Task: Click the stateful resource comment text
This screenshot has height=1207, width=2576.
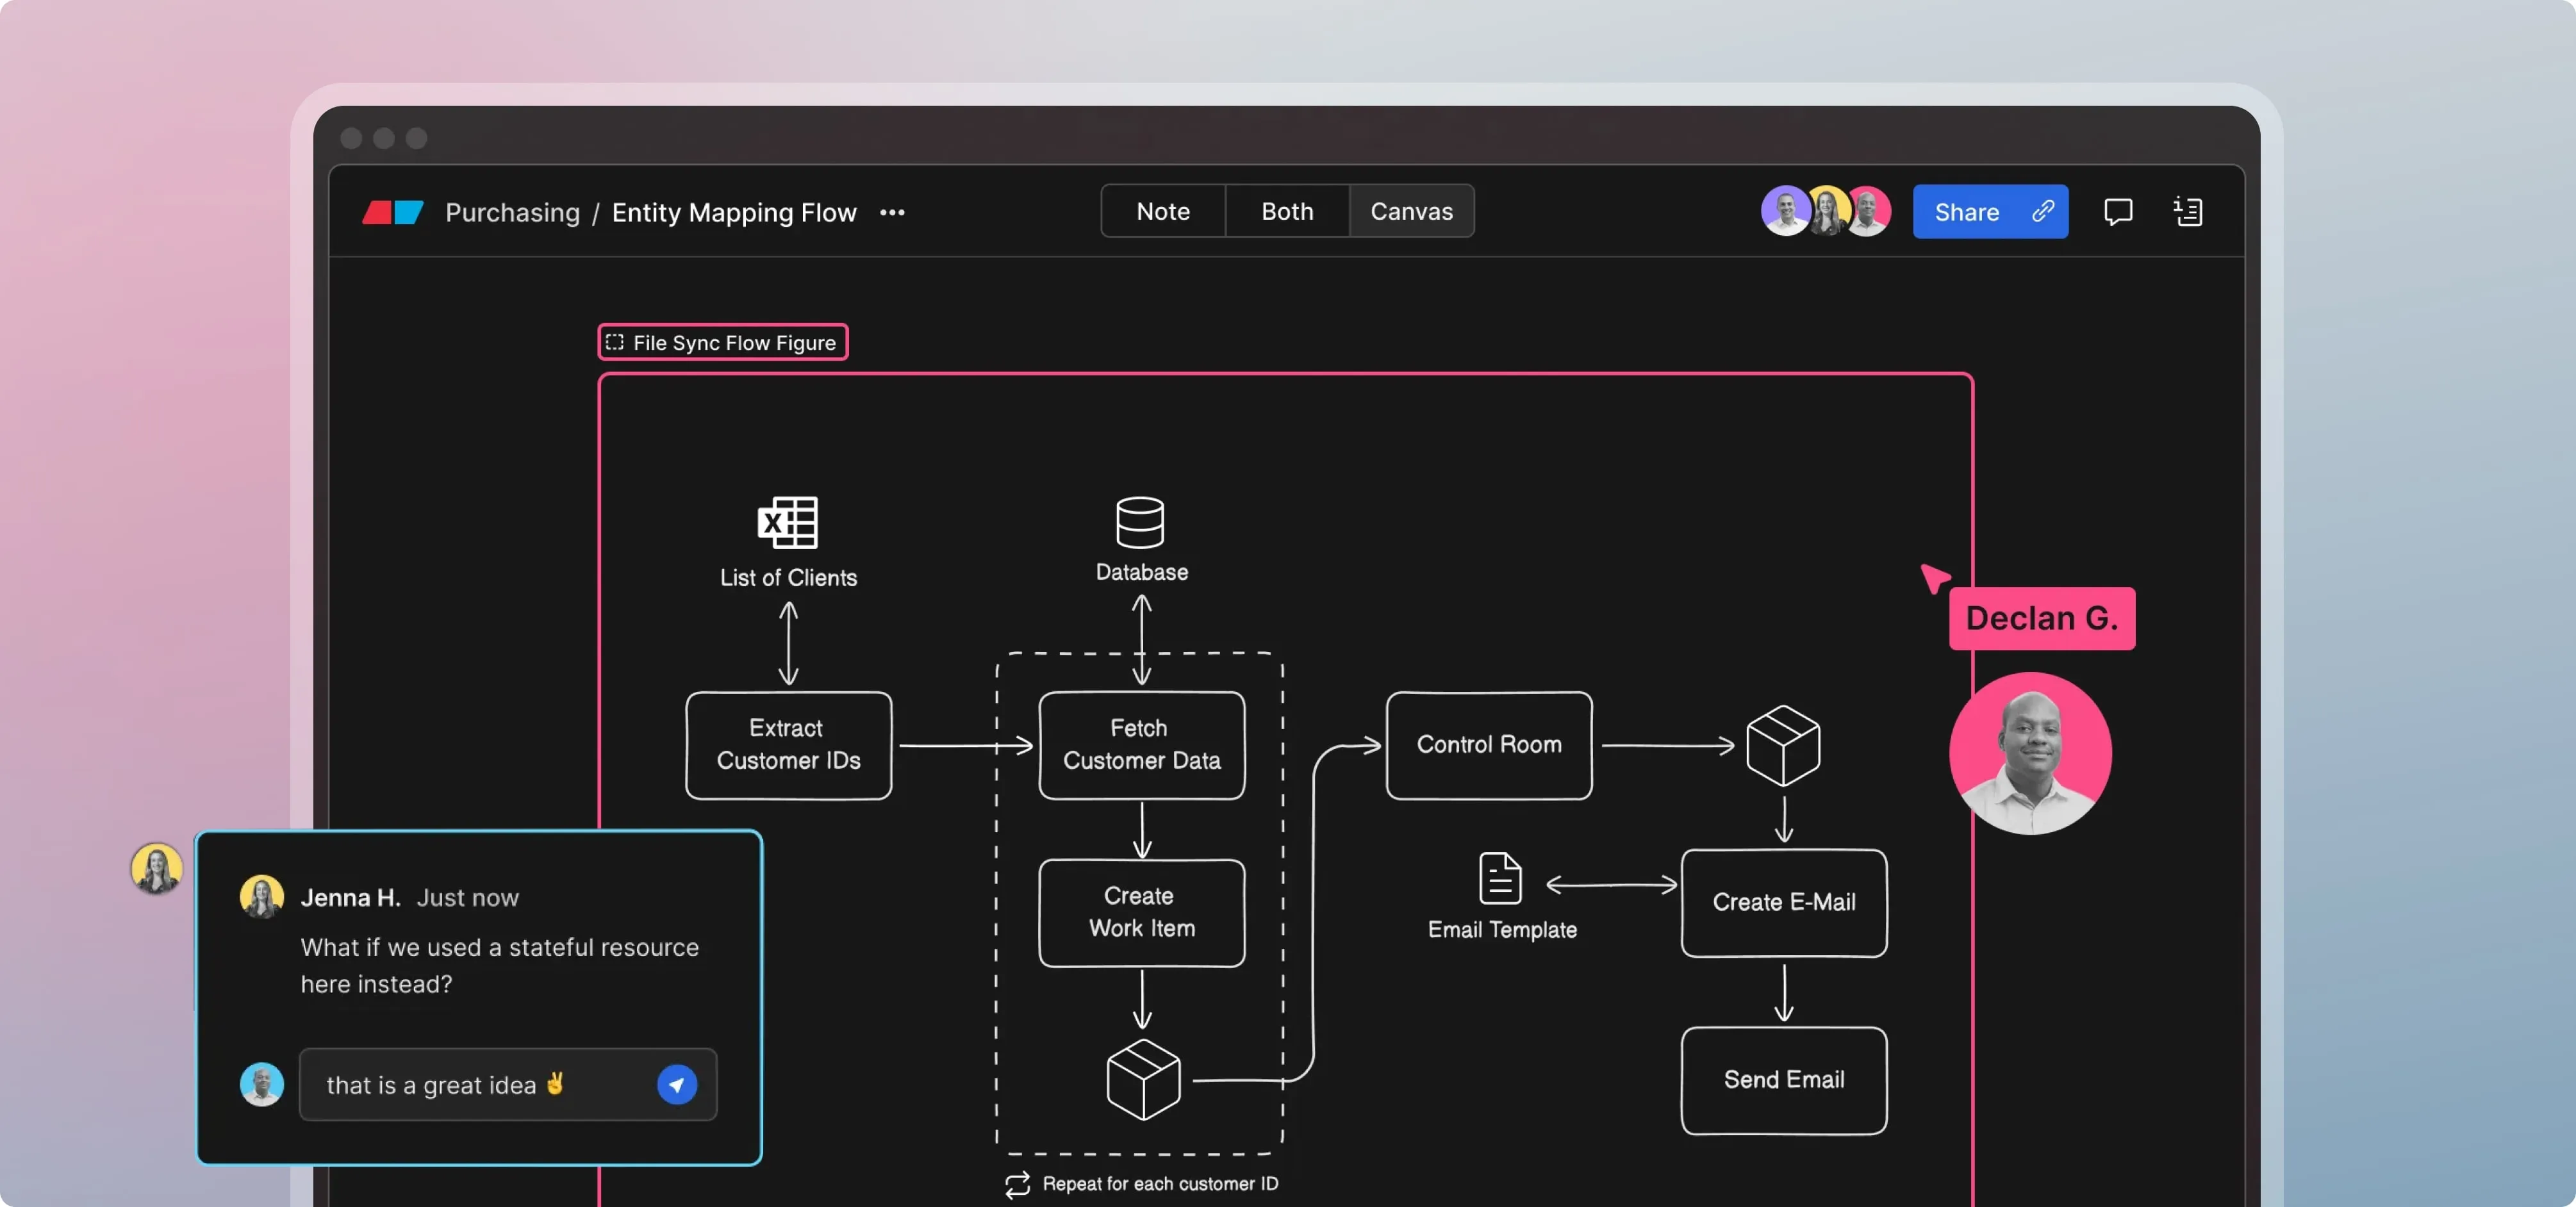Action: tap(499, 966)
